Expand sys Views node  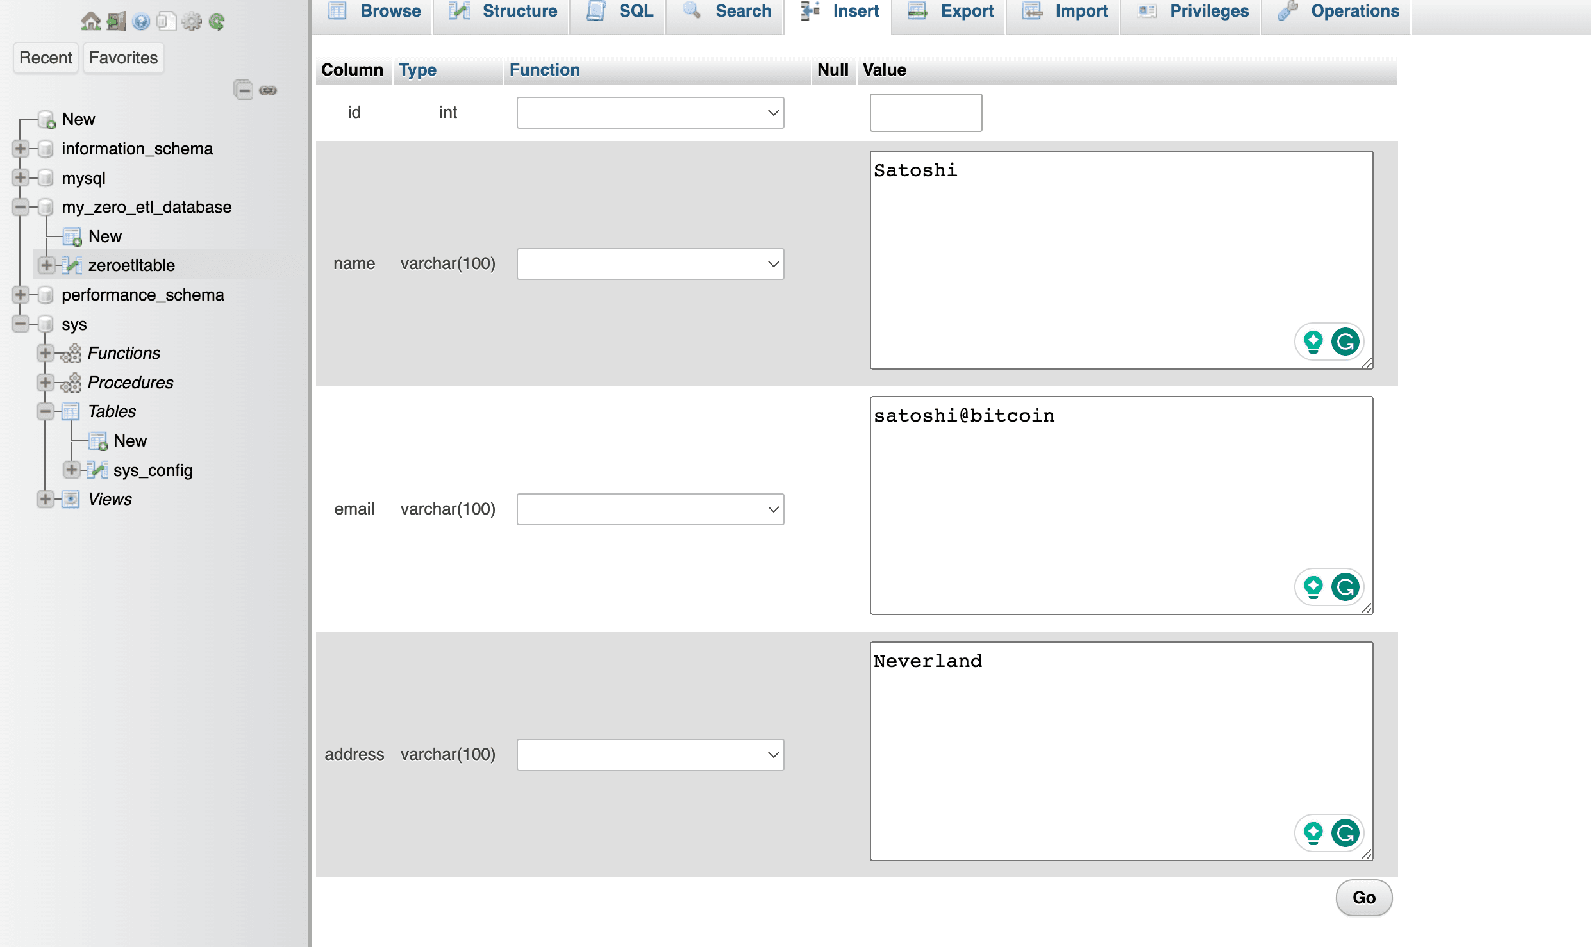[46, 499]
